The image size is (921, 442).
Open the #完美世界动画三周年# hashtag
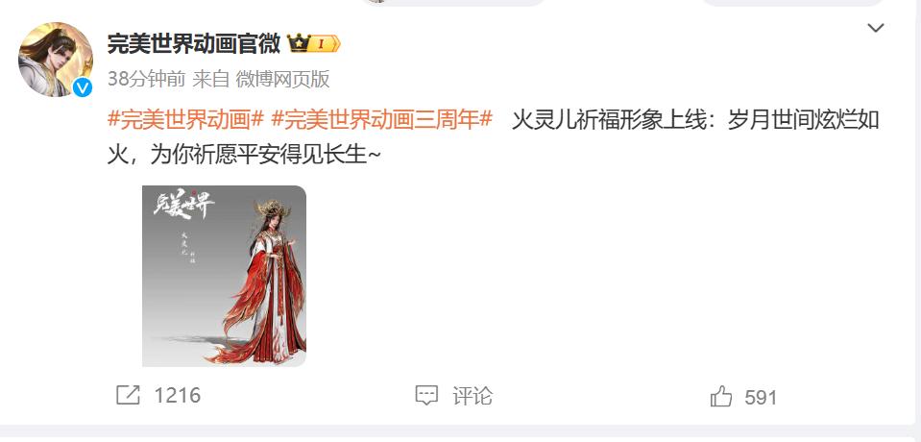click(x=381, y=120)
